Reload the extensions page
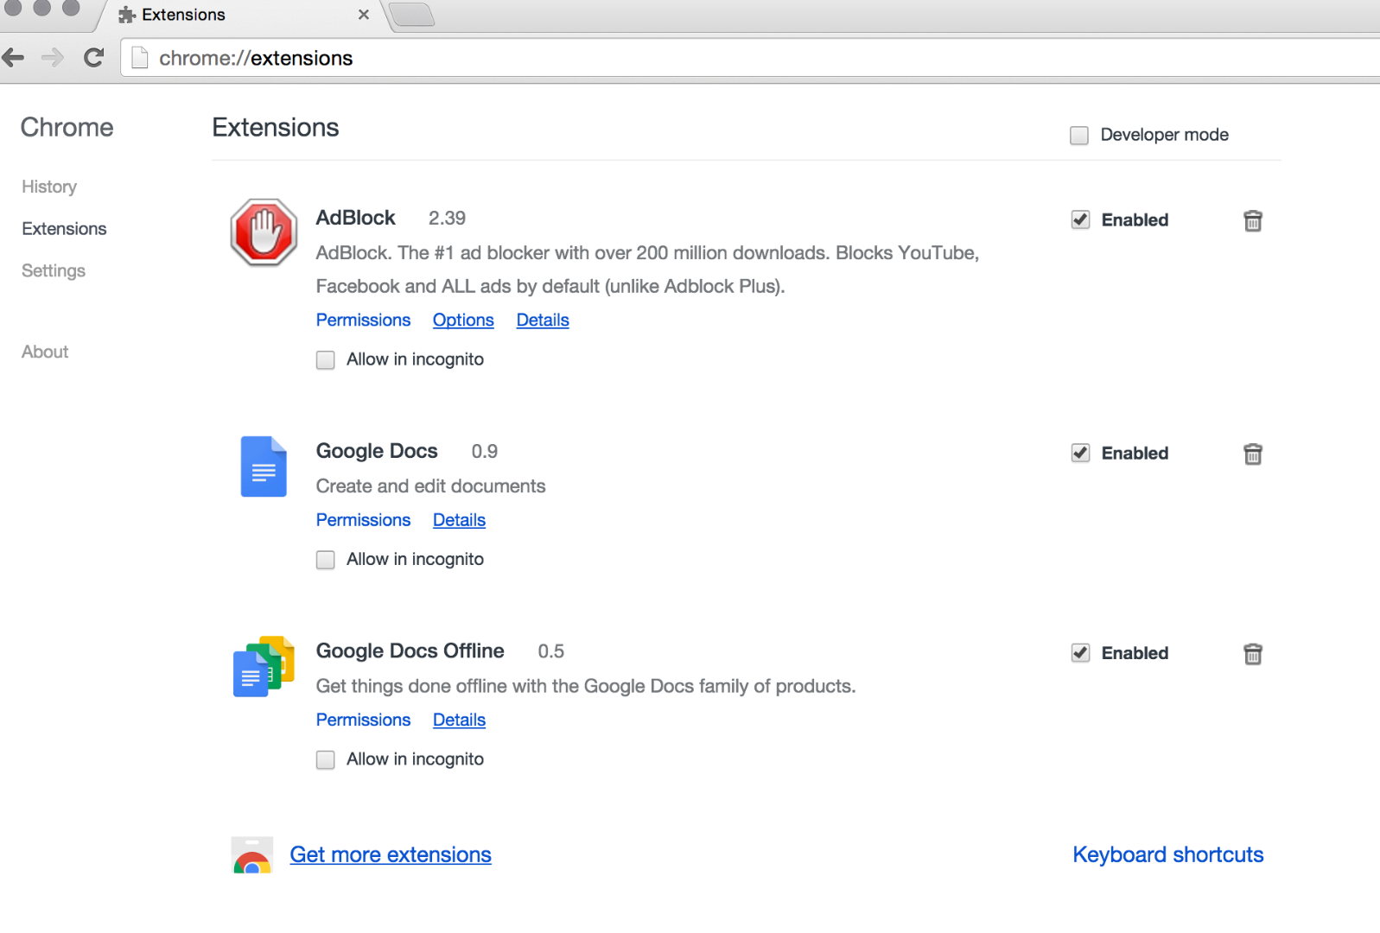The width and height of the screenshot is (1380, 933). [x=93, y=58]
